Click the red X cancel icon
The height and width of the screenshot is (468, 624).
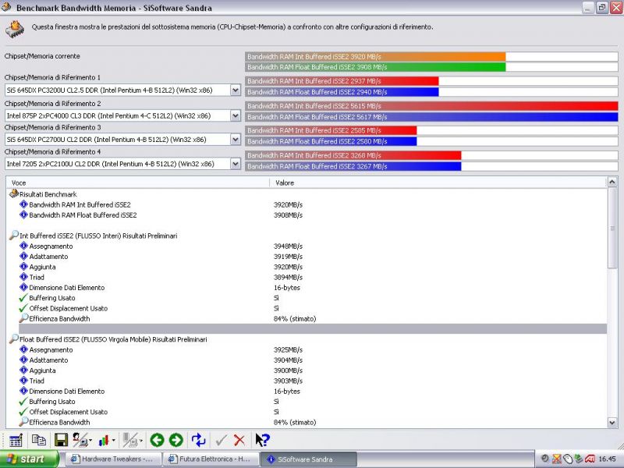pos(239,440)
